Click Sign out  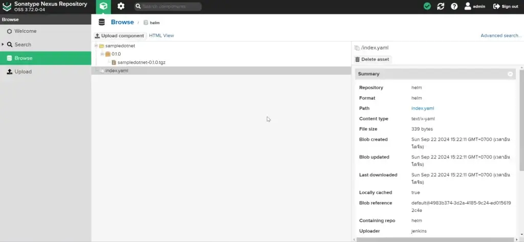click(506, 6)
